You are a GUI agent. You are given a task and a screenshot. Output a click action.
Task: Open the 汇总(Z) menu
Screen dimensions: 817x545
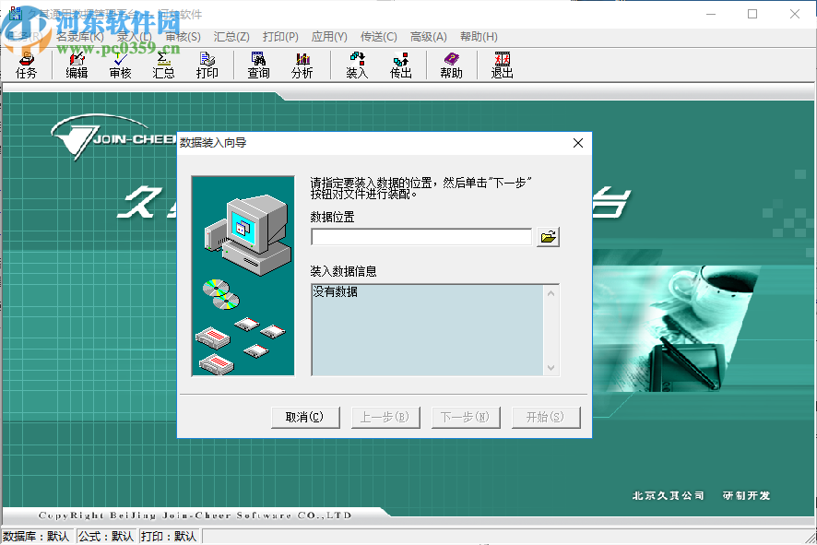pos(231,37)
